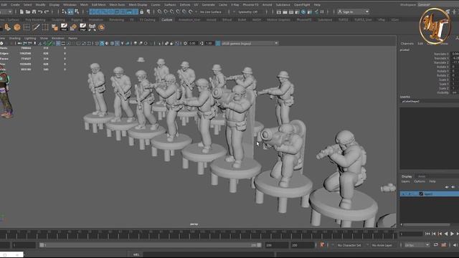Screen dimensions: 459x258
Task: Open the Sign In dropdown
Action: click(353, 11)
